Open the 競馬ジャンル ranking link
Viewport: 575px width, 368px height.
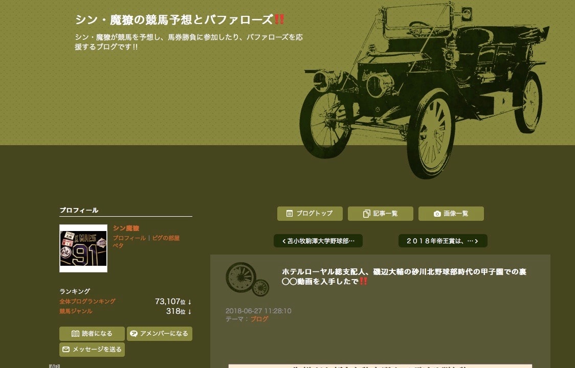pyautogui.click(x=76, y=311)
